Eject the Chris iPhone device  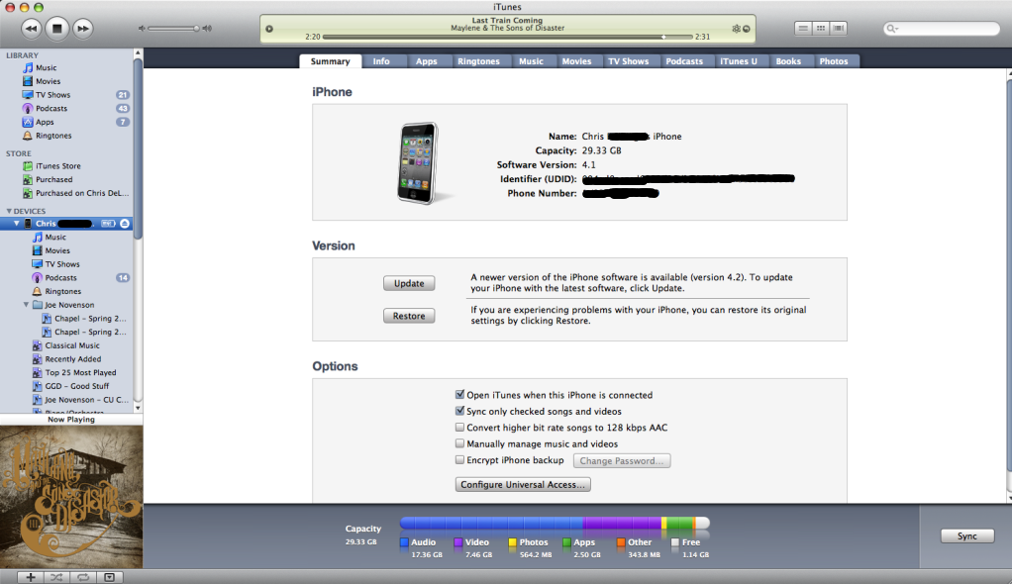click(125, 224)
